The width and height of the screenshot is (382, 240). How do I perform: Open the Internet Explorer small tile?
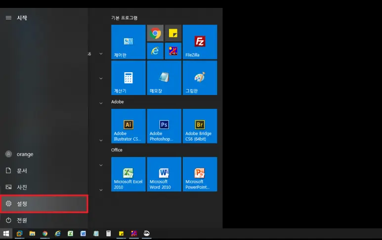(x=155, y=51)
